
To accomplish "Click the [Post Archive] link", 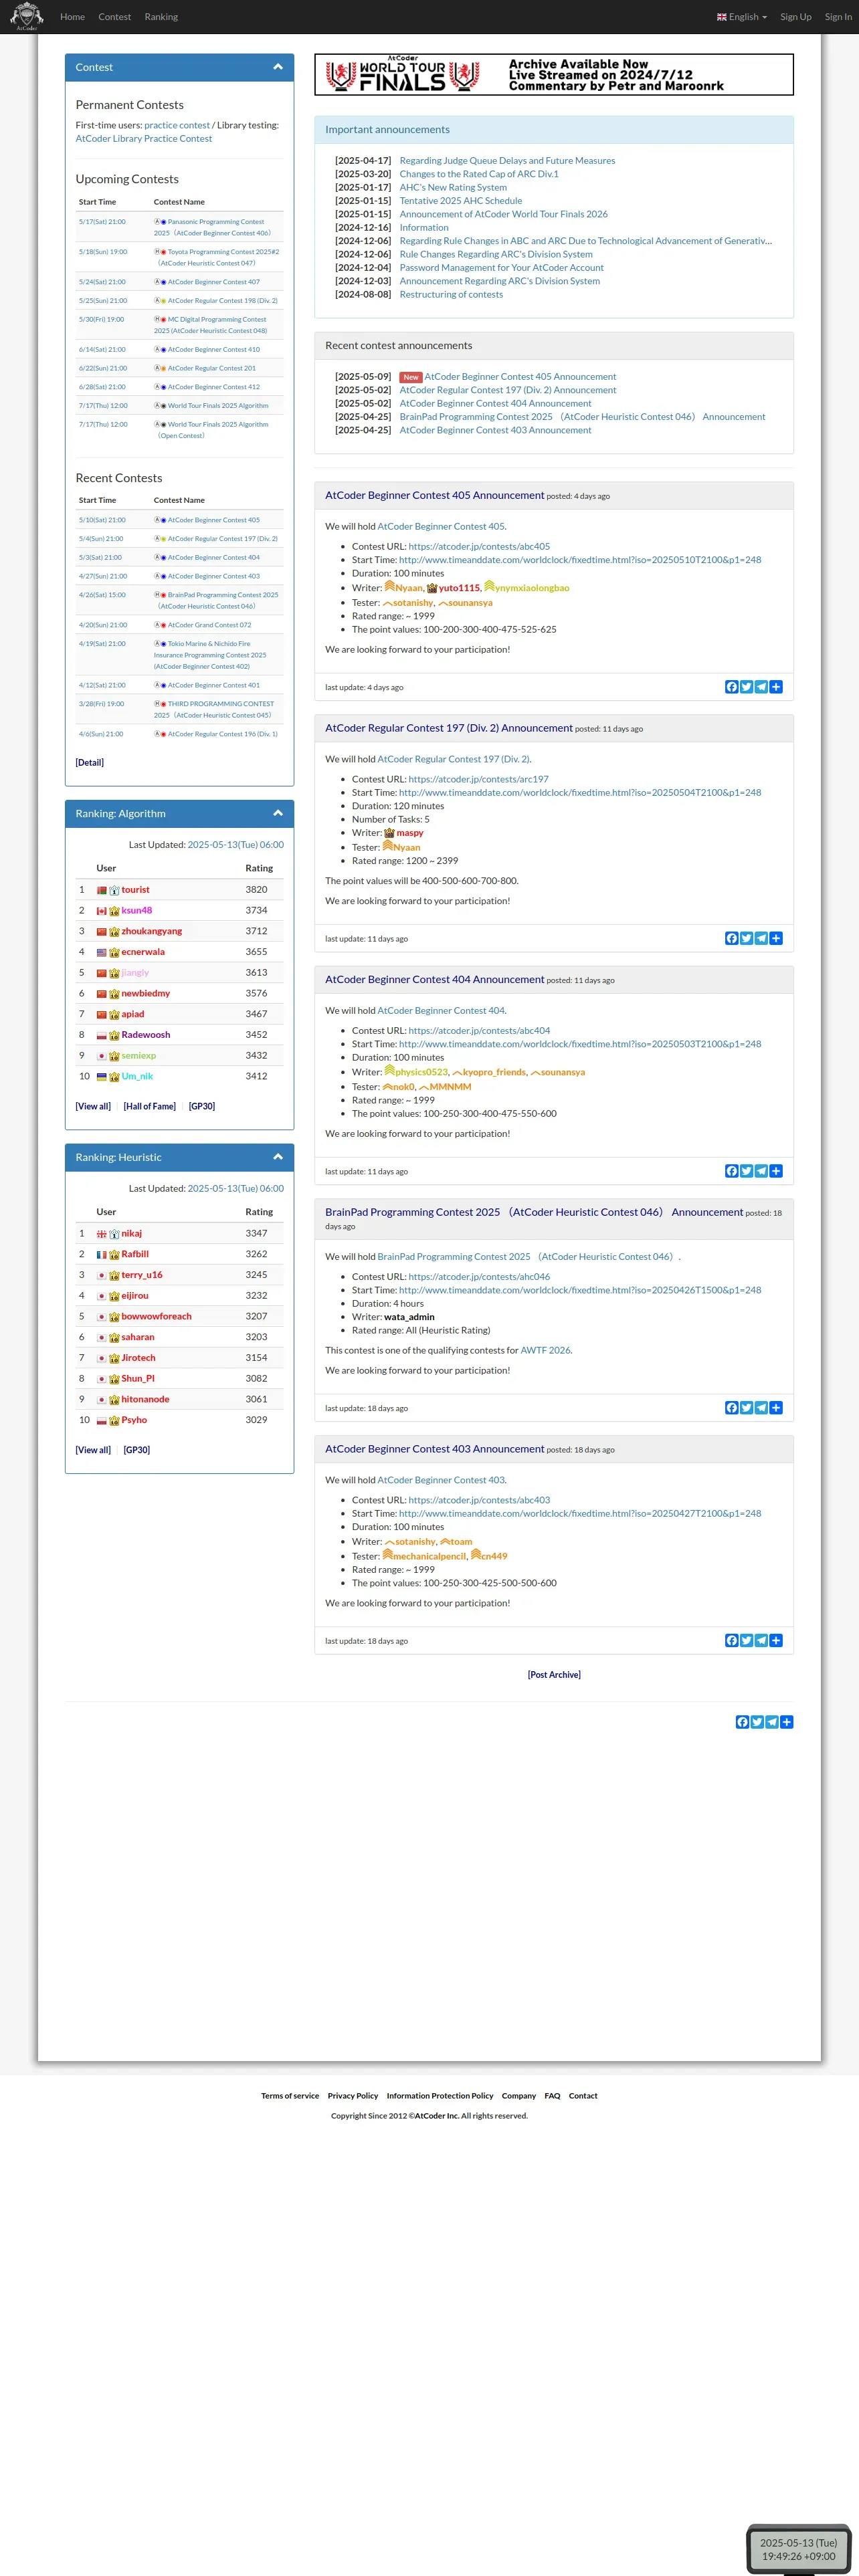I will pyautogui.click(x=554, y=1675).
